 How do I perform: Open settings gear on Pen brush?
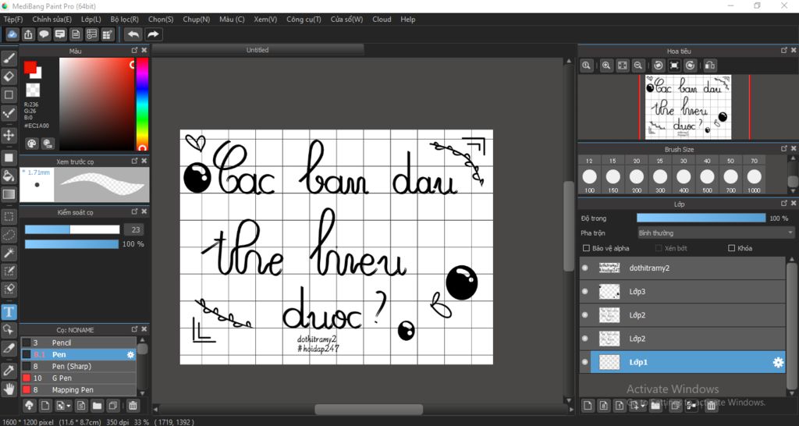(x=130, y=355)
